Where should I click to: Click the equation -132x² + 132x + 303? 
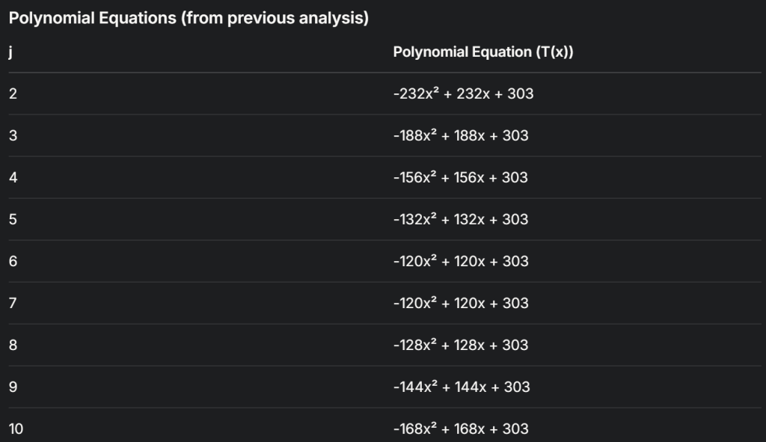pos(461,219)
